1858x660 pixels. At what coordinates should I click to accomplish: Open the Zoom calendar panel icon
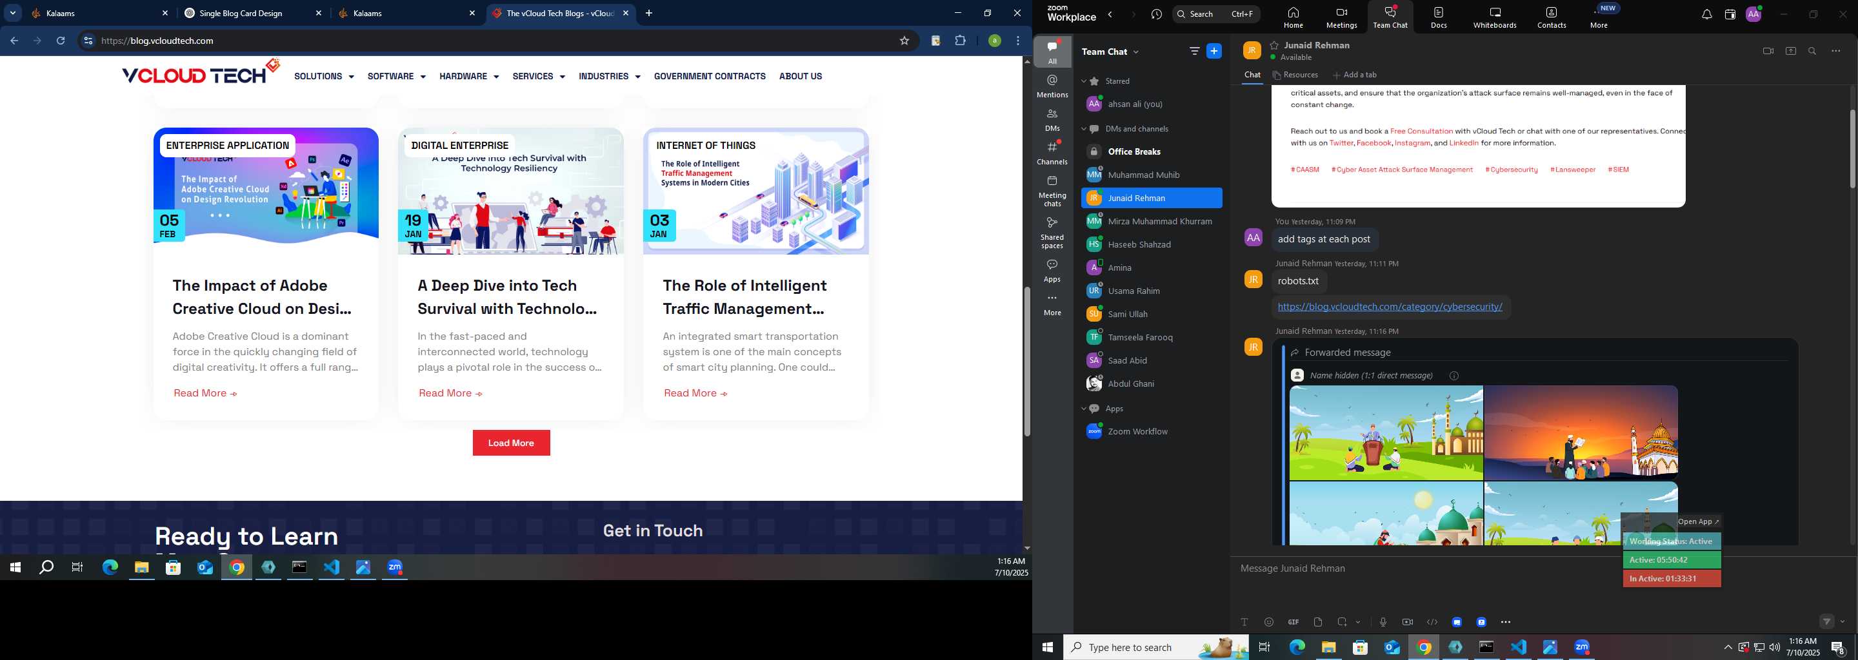point(1730,14)
